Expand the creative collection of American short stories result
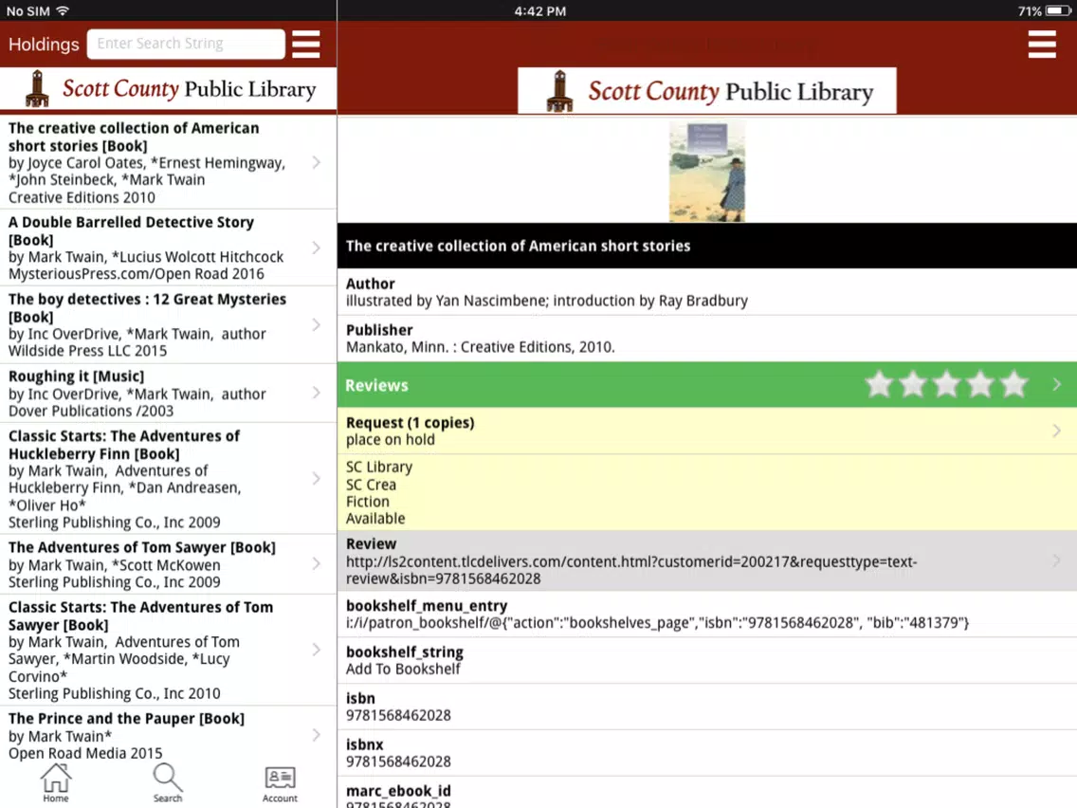This screenshot has width=1077, height=808. [x=316, y=162]
